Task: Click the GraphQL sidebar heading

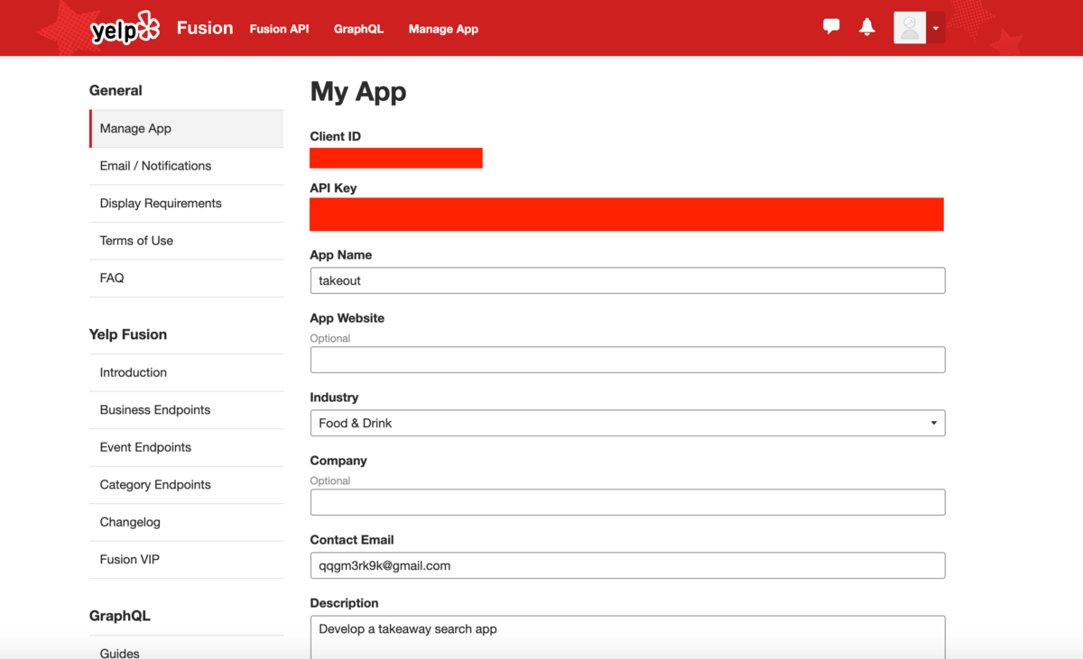Action: click(x=120, y=617)
